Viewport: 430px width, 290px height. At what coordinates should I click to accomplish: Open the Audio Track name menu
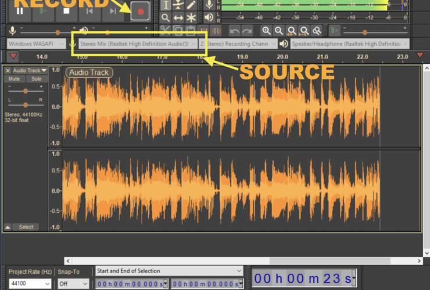click(27, 70)
